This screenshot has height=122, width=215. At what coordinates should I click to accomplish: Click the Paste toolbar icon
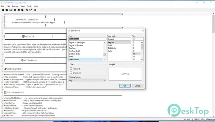(x=22, y=10)
